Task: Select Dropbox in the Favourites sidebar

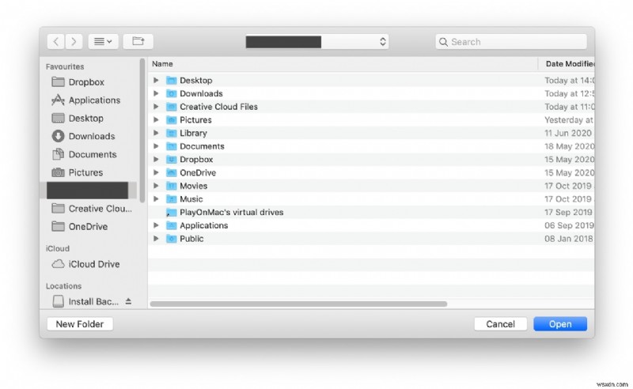Action: (86, 82)
